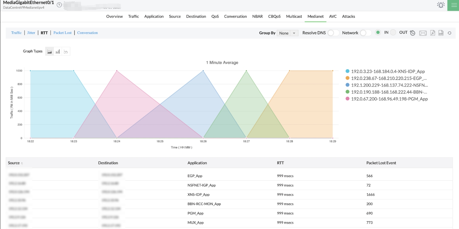Choose the area chart graph type
Image resolution: width=459 pixels, height=229 pixels.
pyautogui.click(x=49, y=51)
